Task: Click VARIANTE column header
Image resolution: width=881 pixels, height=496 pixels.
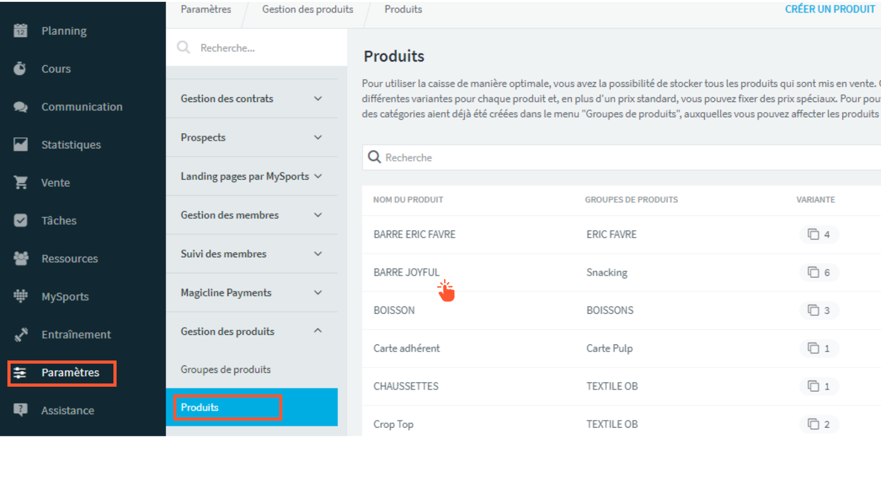Action: pos(816,200)
